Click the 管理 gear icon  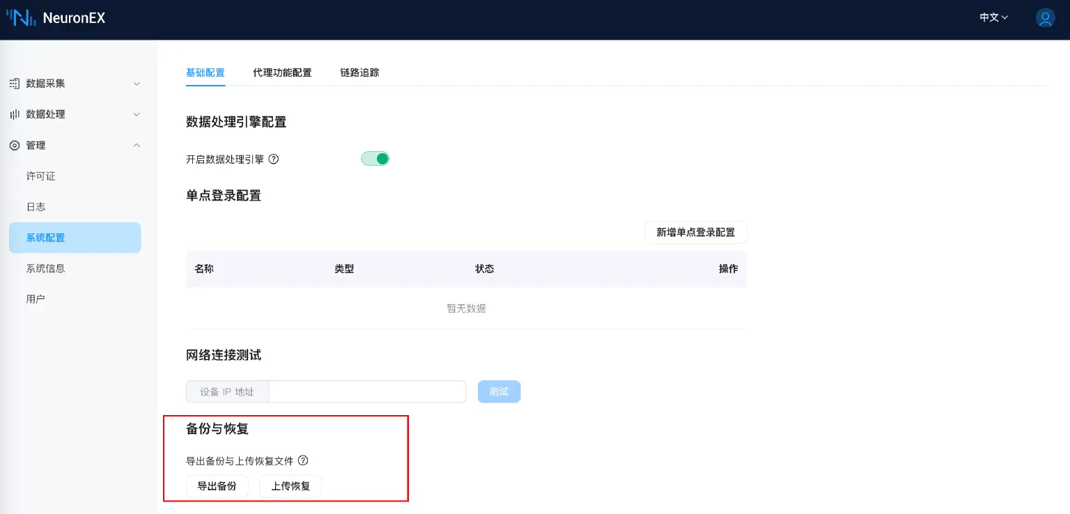(x=14, y=145)
